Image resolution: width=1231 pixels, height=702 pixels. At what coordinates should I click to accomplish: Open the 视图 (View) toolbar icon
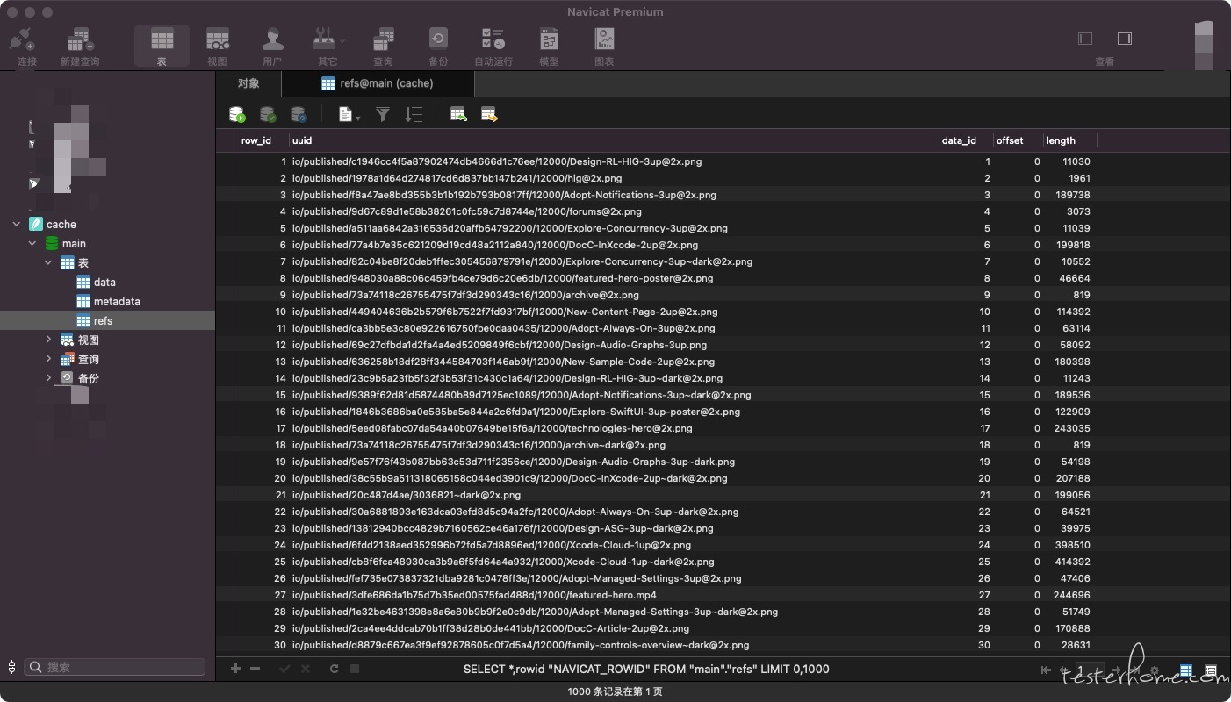(x=217, y=46)
